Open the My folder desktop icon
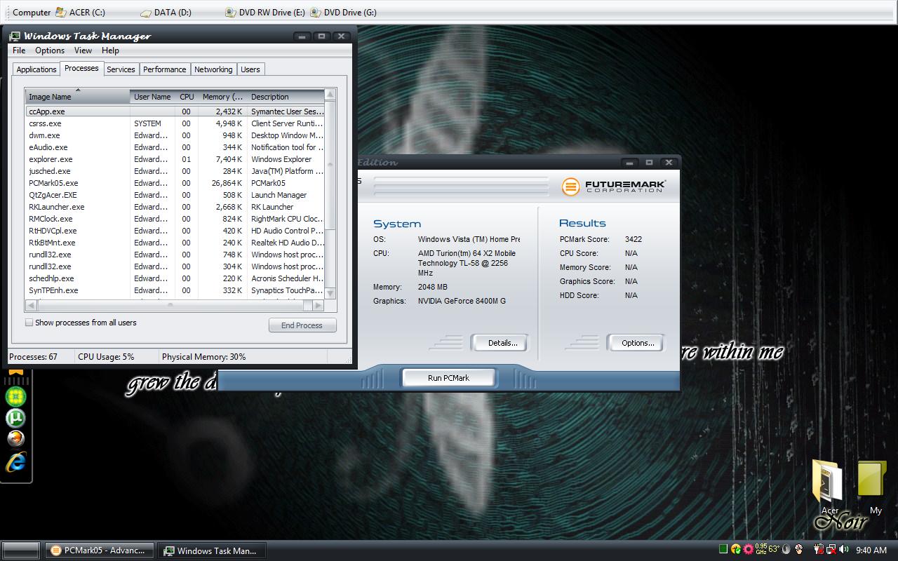The height and width of the screenshot is (561, 898). tap(873, 487)
